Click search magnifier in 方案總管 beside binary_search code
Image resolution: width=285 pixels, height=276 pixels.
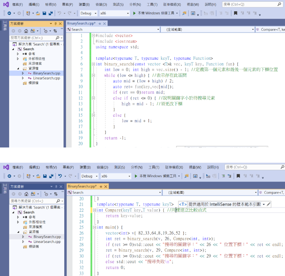58,38
